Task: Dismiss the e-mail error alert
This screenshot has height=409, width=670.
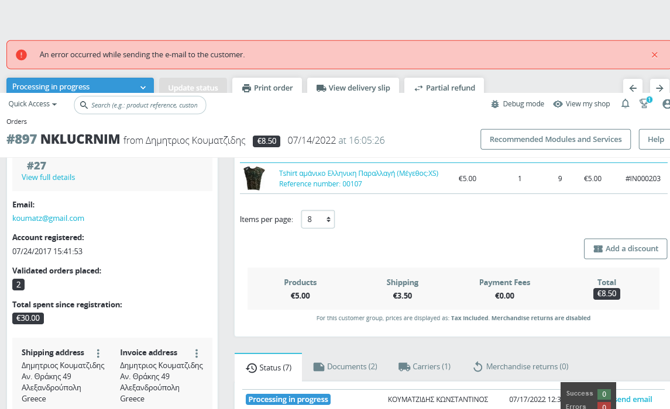Action: point(654,54)
